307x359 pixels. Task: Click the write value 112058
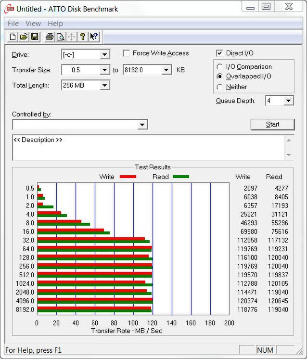[247, 240]
